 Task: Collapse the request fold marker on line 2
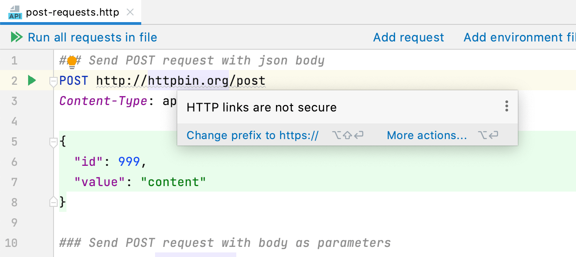click(x=53, y=82)
